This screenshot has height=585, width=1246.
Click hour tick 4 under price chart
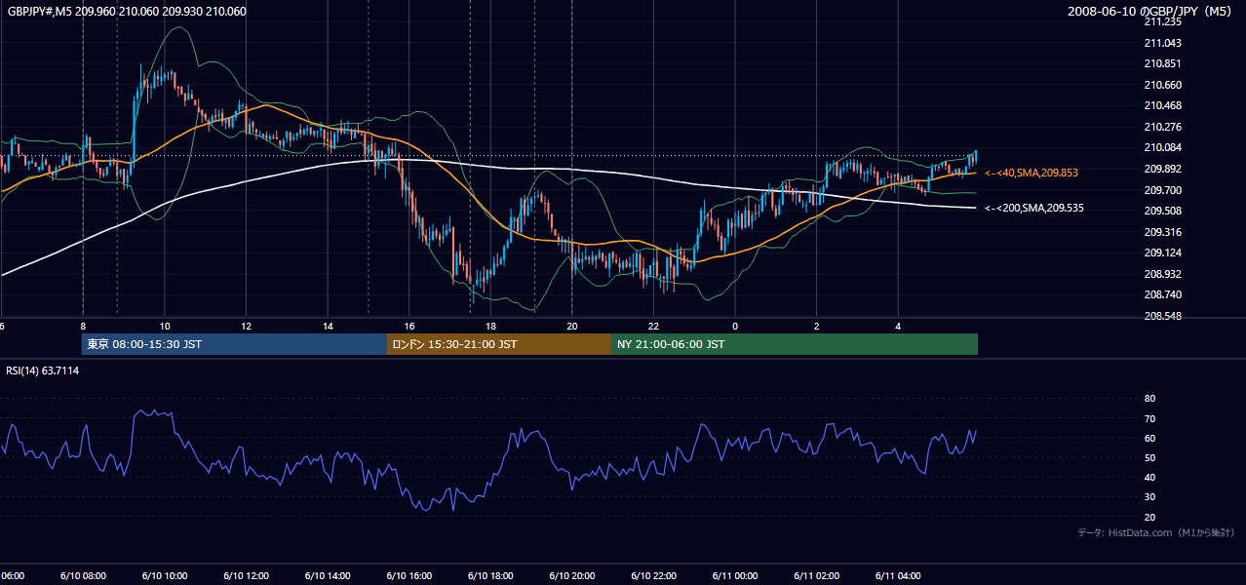pyautogui.click(x=898, y=327)
